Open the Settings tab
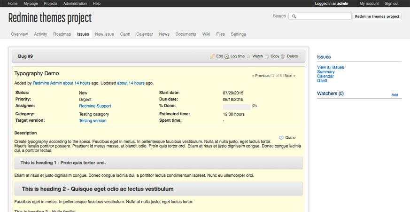The image size is (410, 212). pos(238,34)
